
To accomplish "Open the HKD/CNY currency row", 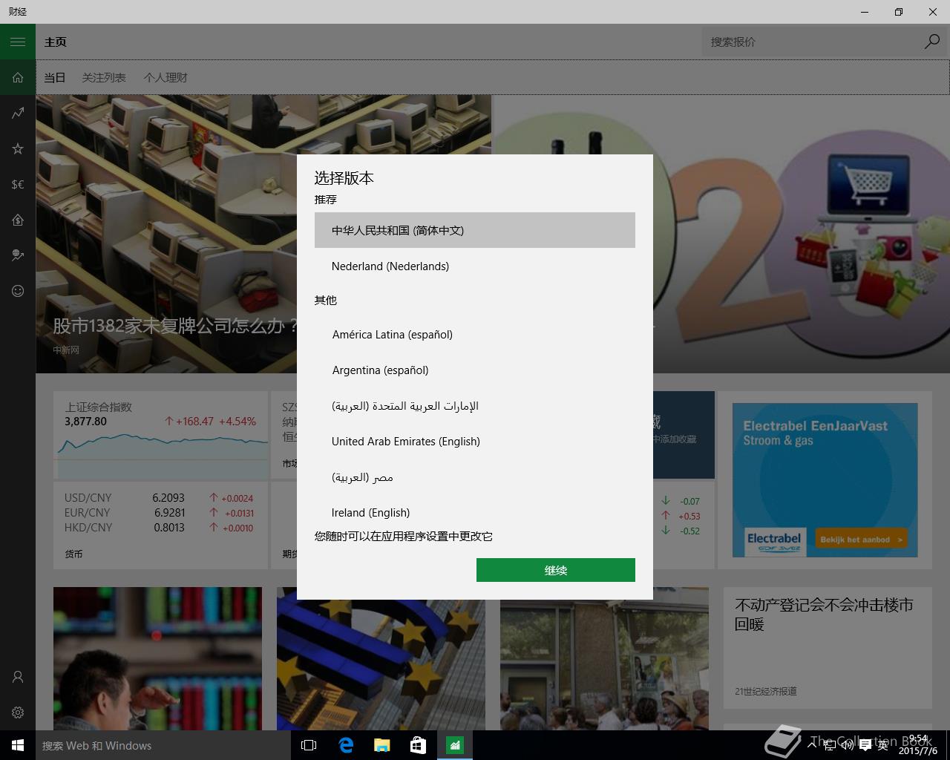I will point(159,527).
